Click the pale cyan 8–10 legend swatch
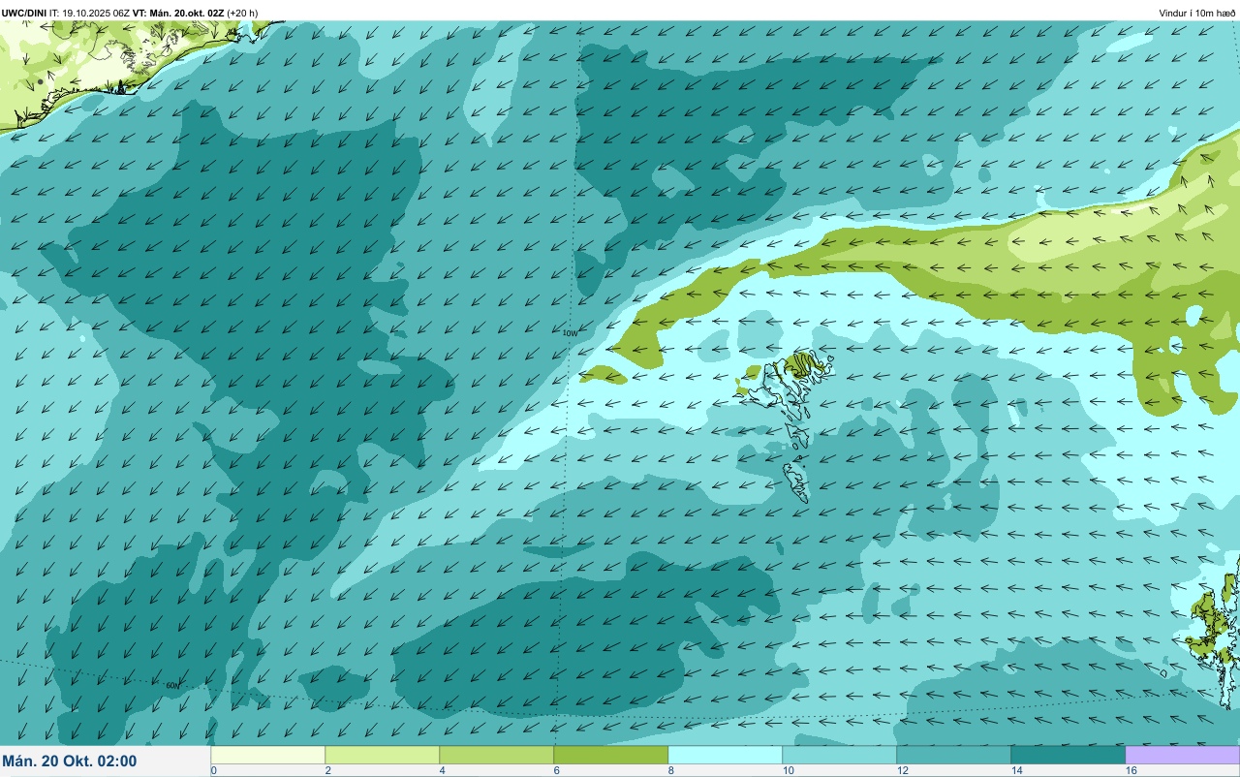The height and width of the screenshot is (777, 1240). (x=725, y=755)
